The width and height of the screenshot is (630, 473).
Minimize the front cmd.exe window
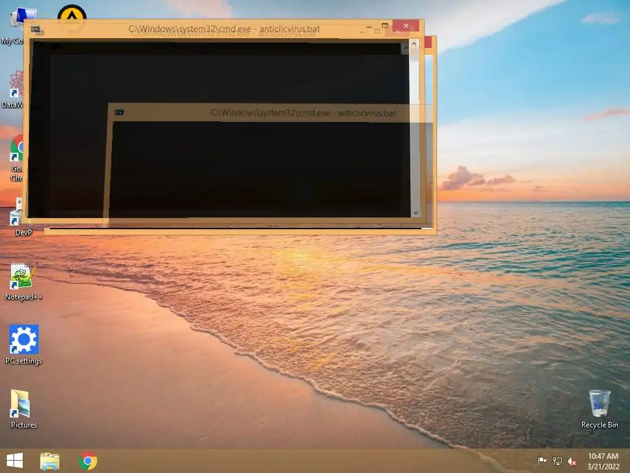369,26
